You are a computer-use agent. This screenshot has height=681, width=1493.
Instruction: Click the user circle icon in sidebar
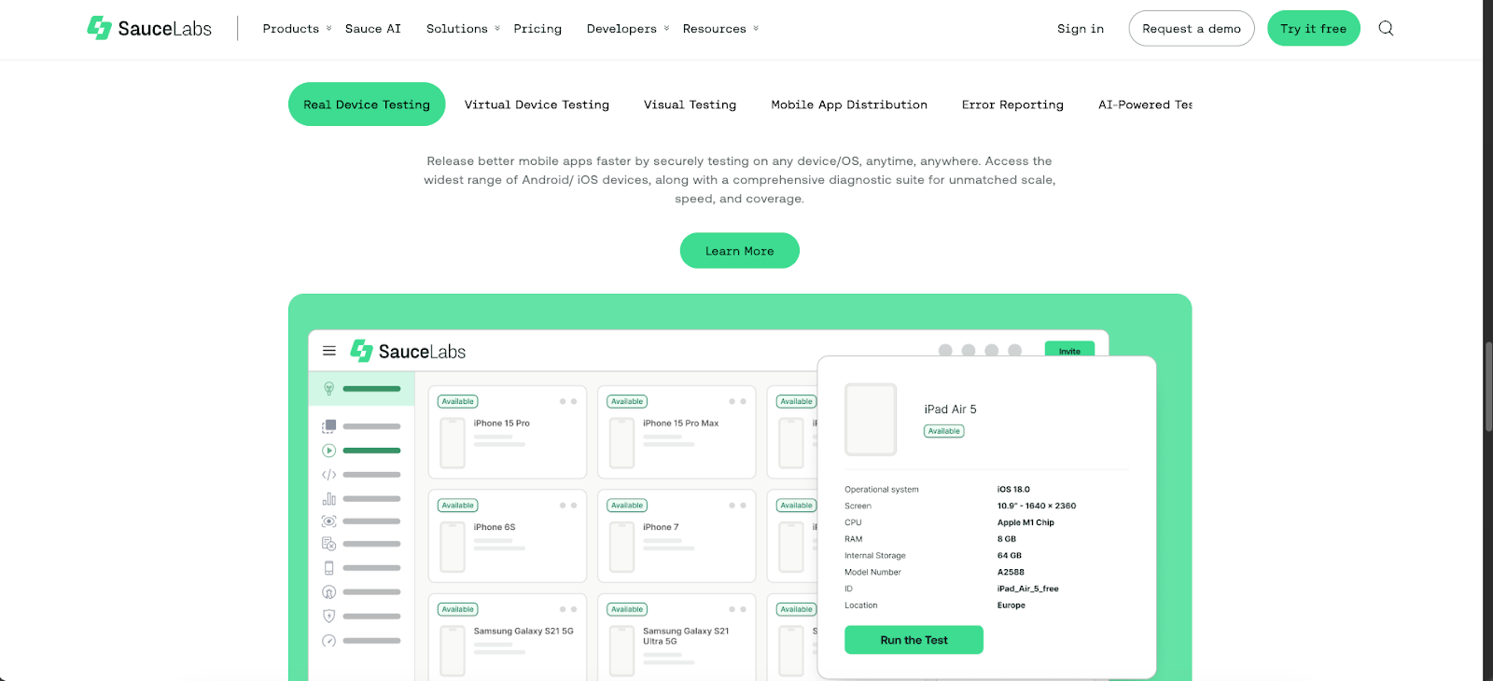tap(328, 591)
